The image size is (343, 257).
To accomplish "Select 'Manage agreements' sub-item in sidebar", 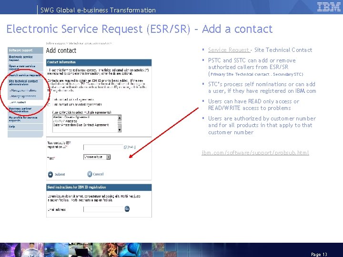I will coord(23,96).
